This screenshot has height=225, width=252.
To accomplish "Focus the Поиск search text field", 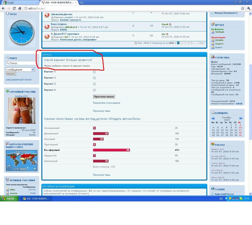I will [x=21, y=63].
